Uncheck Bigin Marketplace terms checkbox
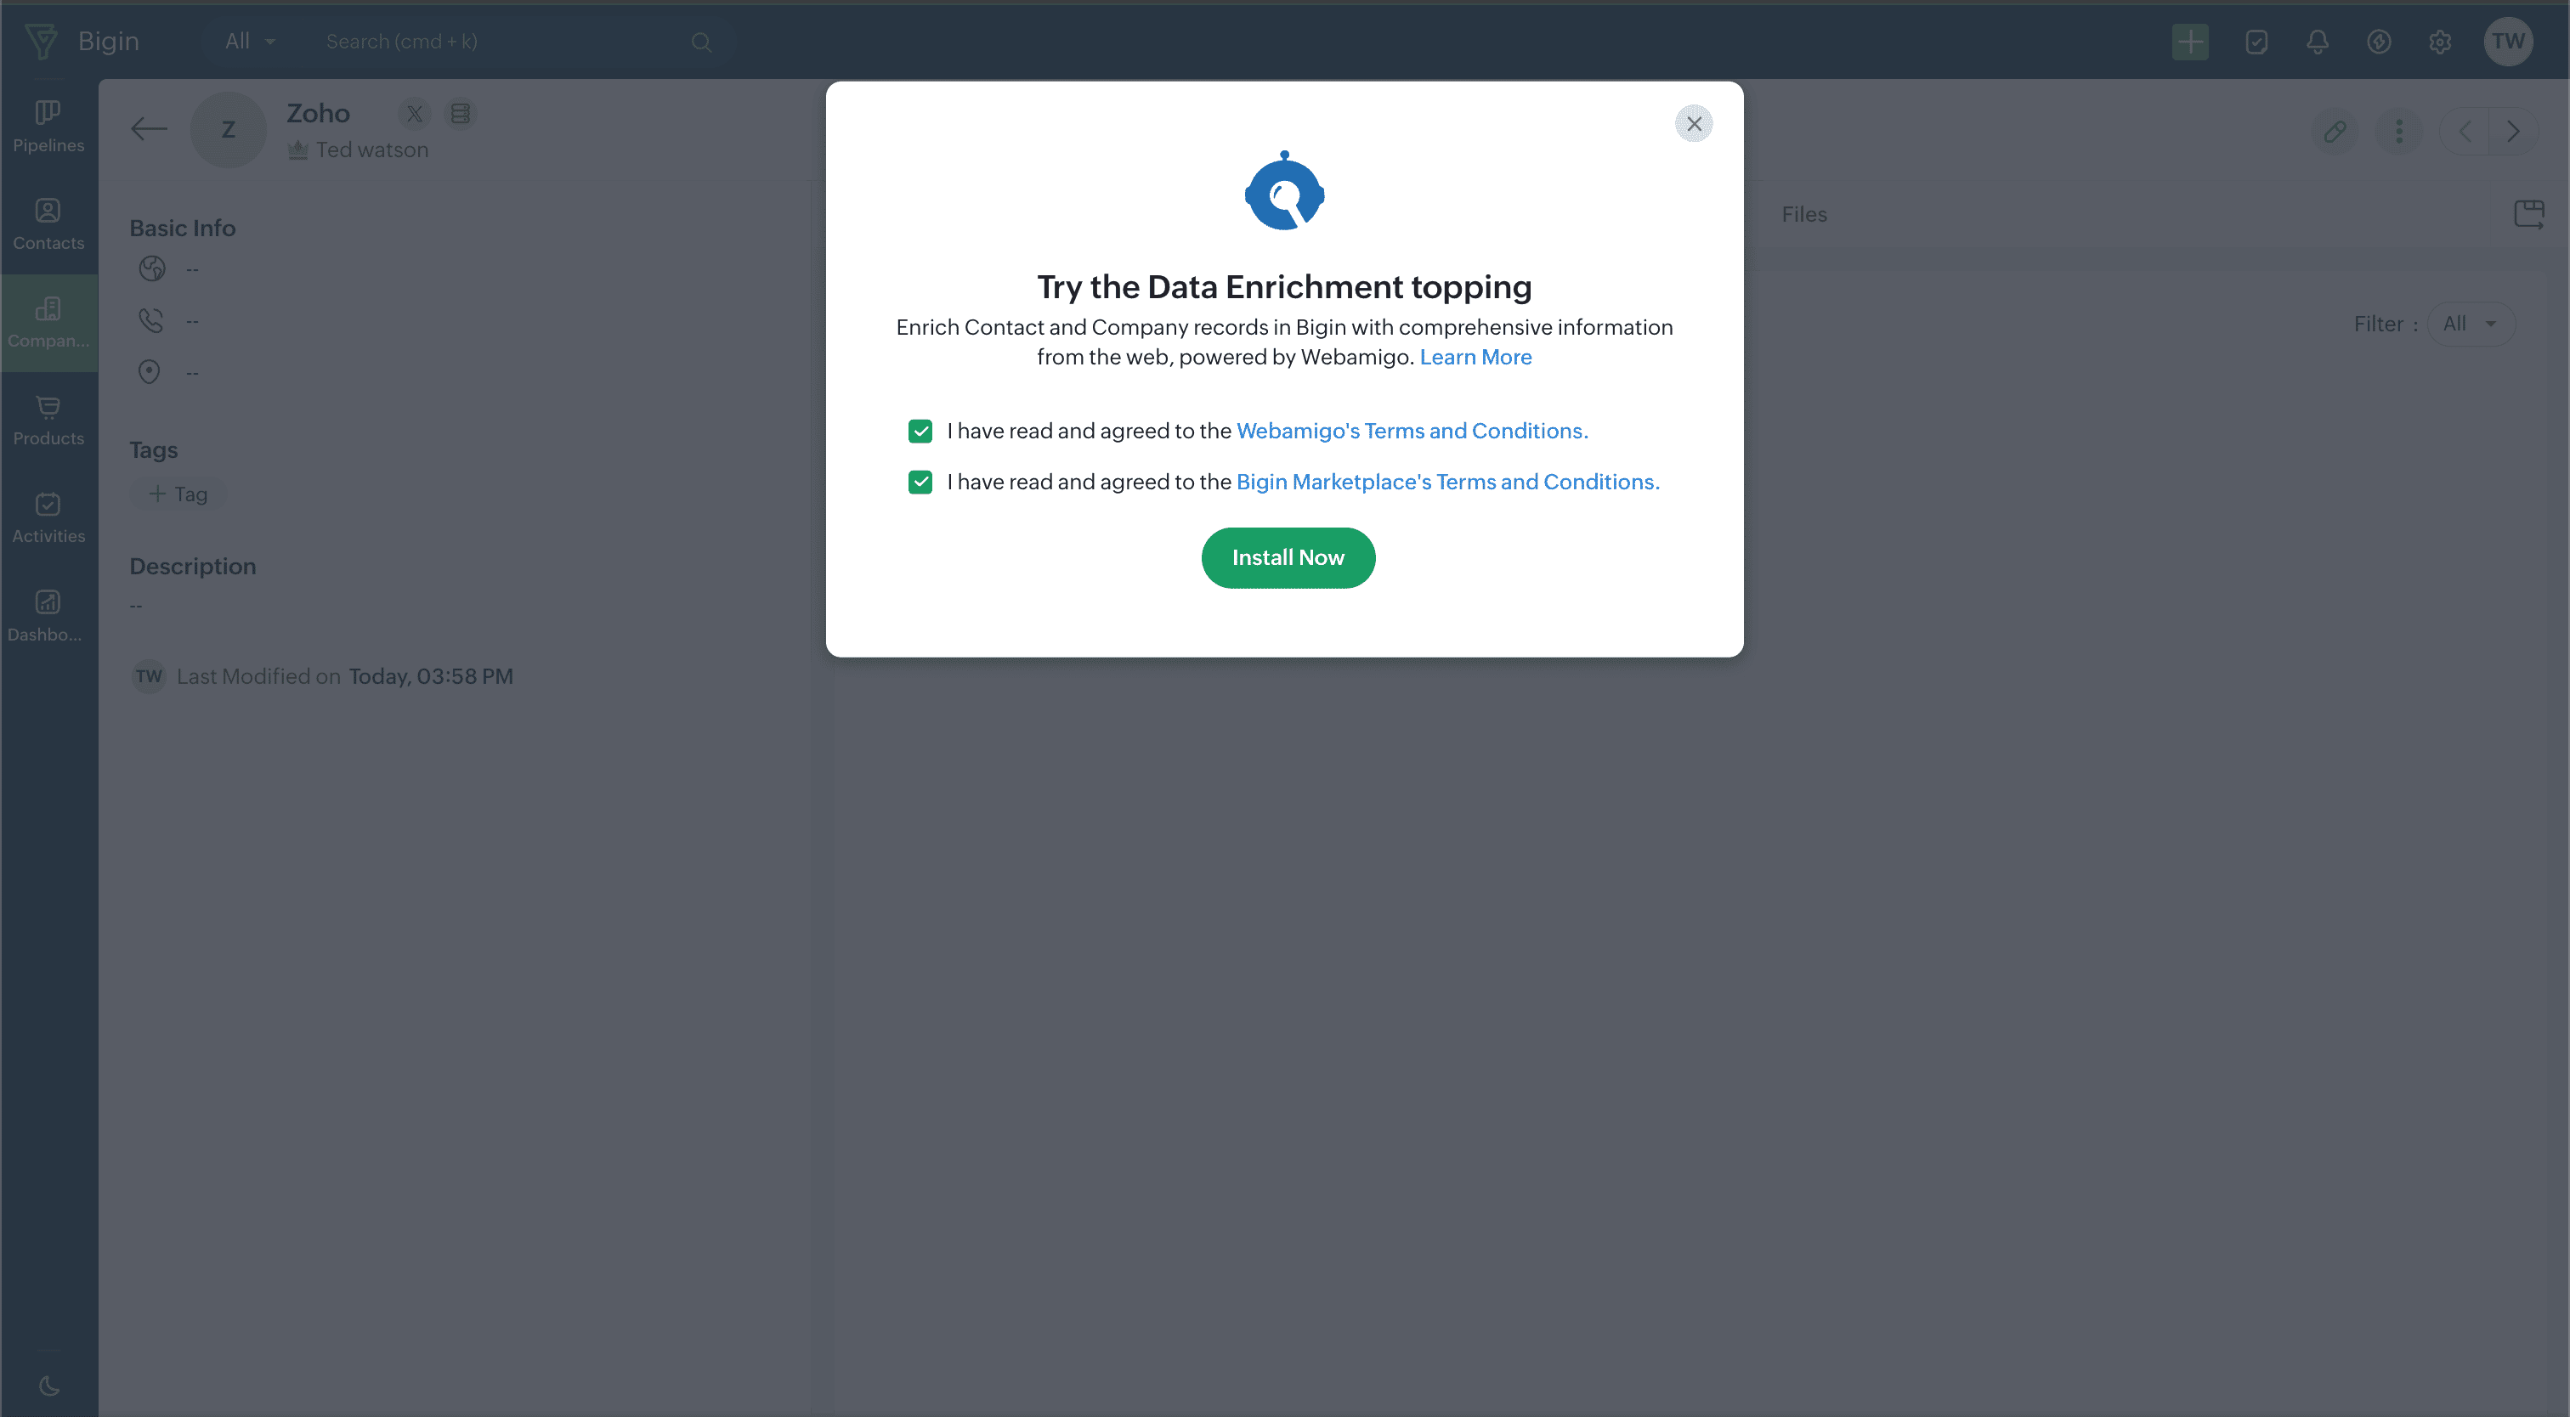 [x=920, y=483]
